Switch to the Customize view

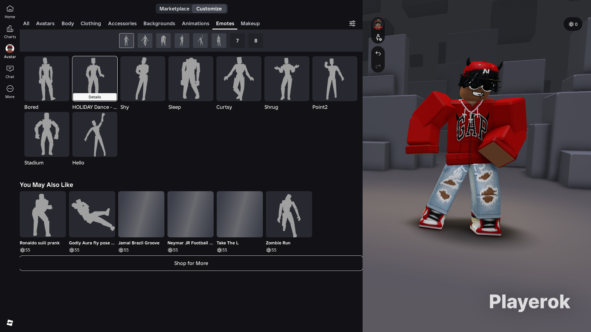click(209, 9)
